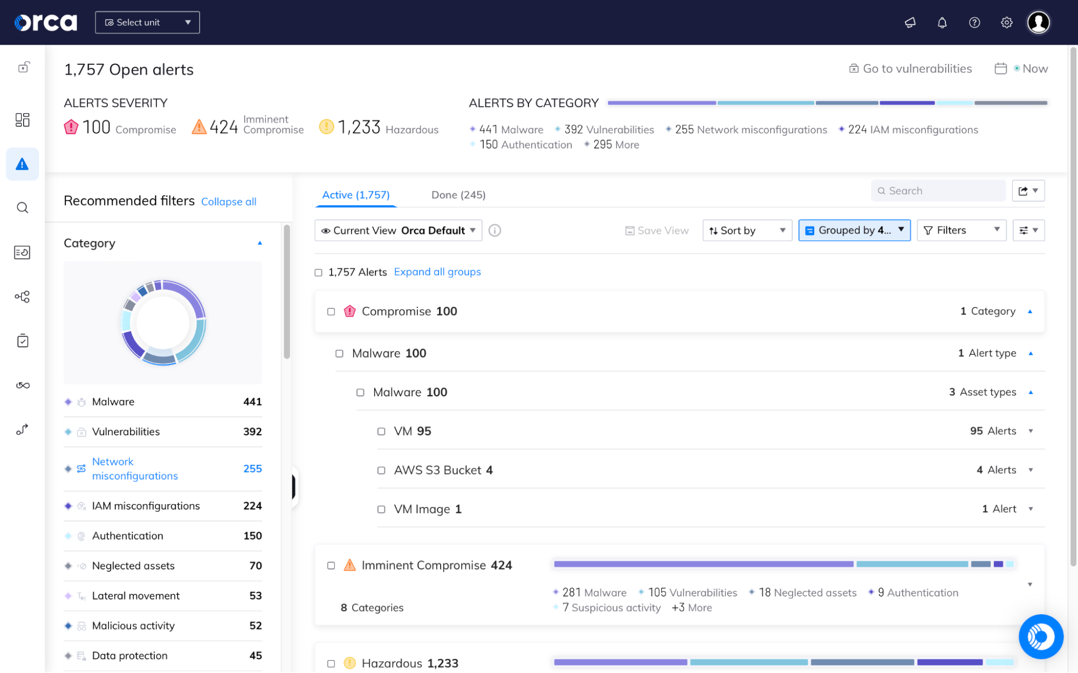Open the Compliance clipboard icon in the sidebar
The image size is (1078, 673).
(x=22, y=340)
